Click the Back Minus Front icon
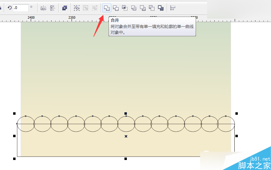 click(x=151, y=8)
